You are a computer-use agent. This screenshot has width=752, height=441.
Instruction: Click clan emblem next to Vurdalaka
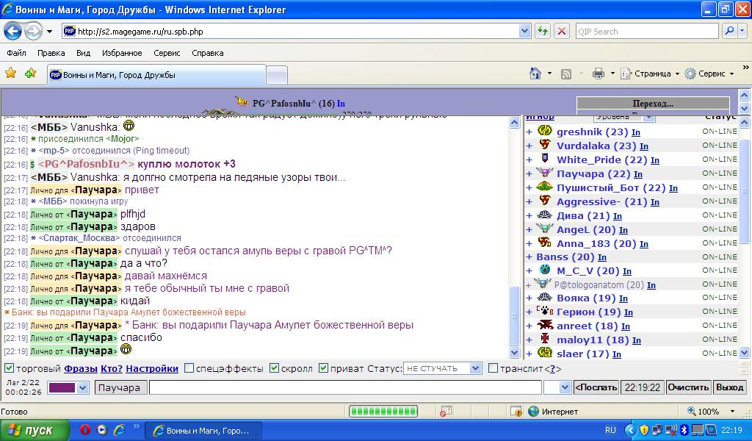[x=544, y=145]
